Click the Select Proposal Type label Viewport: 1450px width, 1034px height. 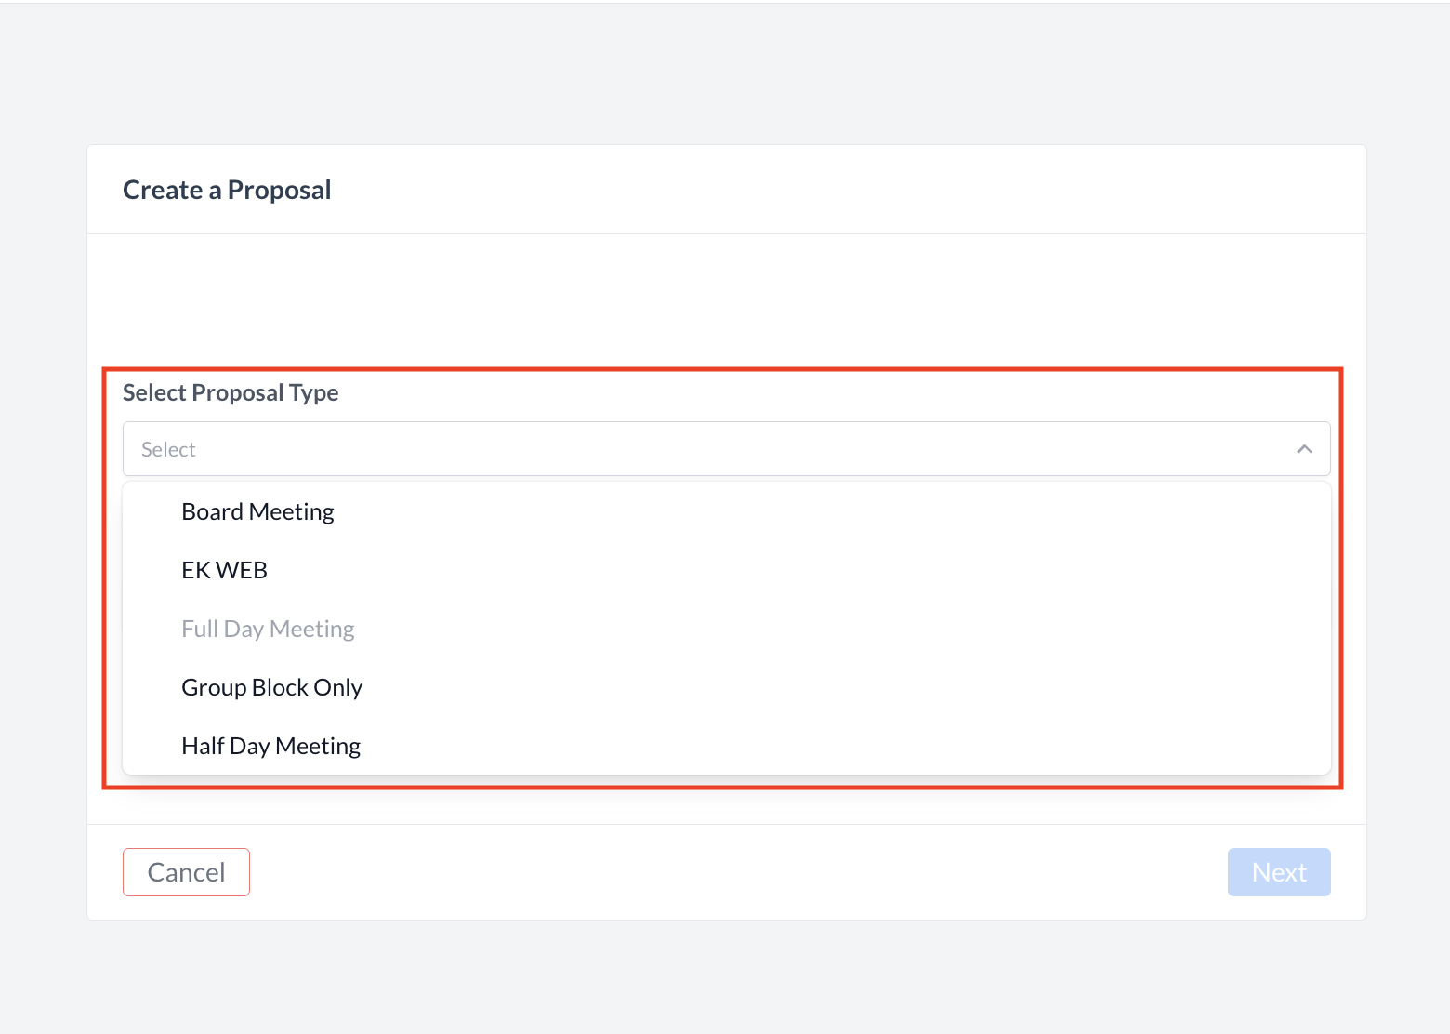point(231,393)
